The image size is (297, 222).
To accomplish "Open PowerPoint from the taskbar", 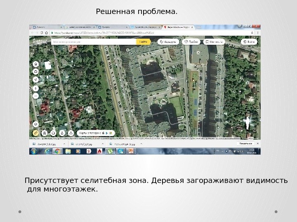I will 131,151.
